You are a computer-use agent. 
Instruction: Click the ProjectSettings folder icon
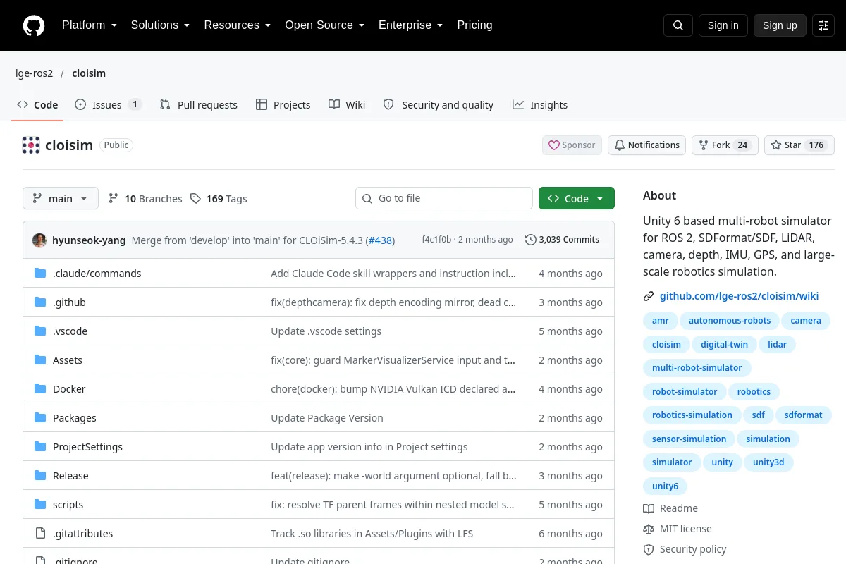40,447
